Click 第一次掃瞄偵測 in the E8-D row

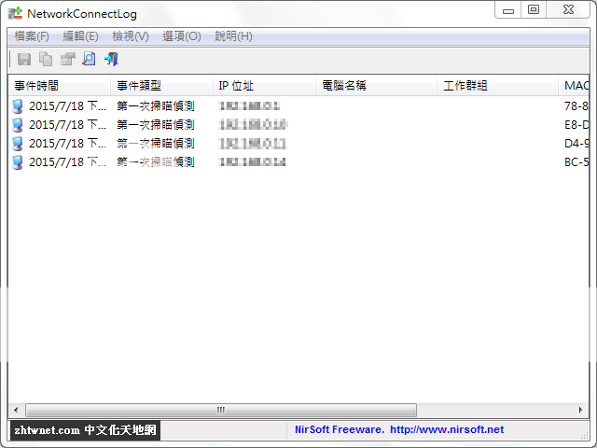coord(156,125)
